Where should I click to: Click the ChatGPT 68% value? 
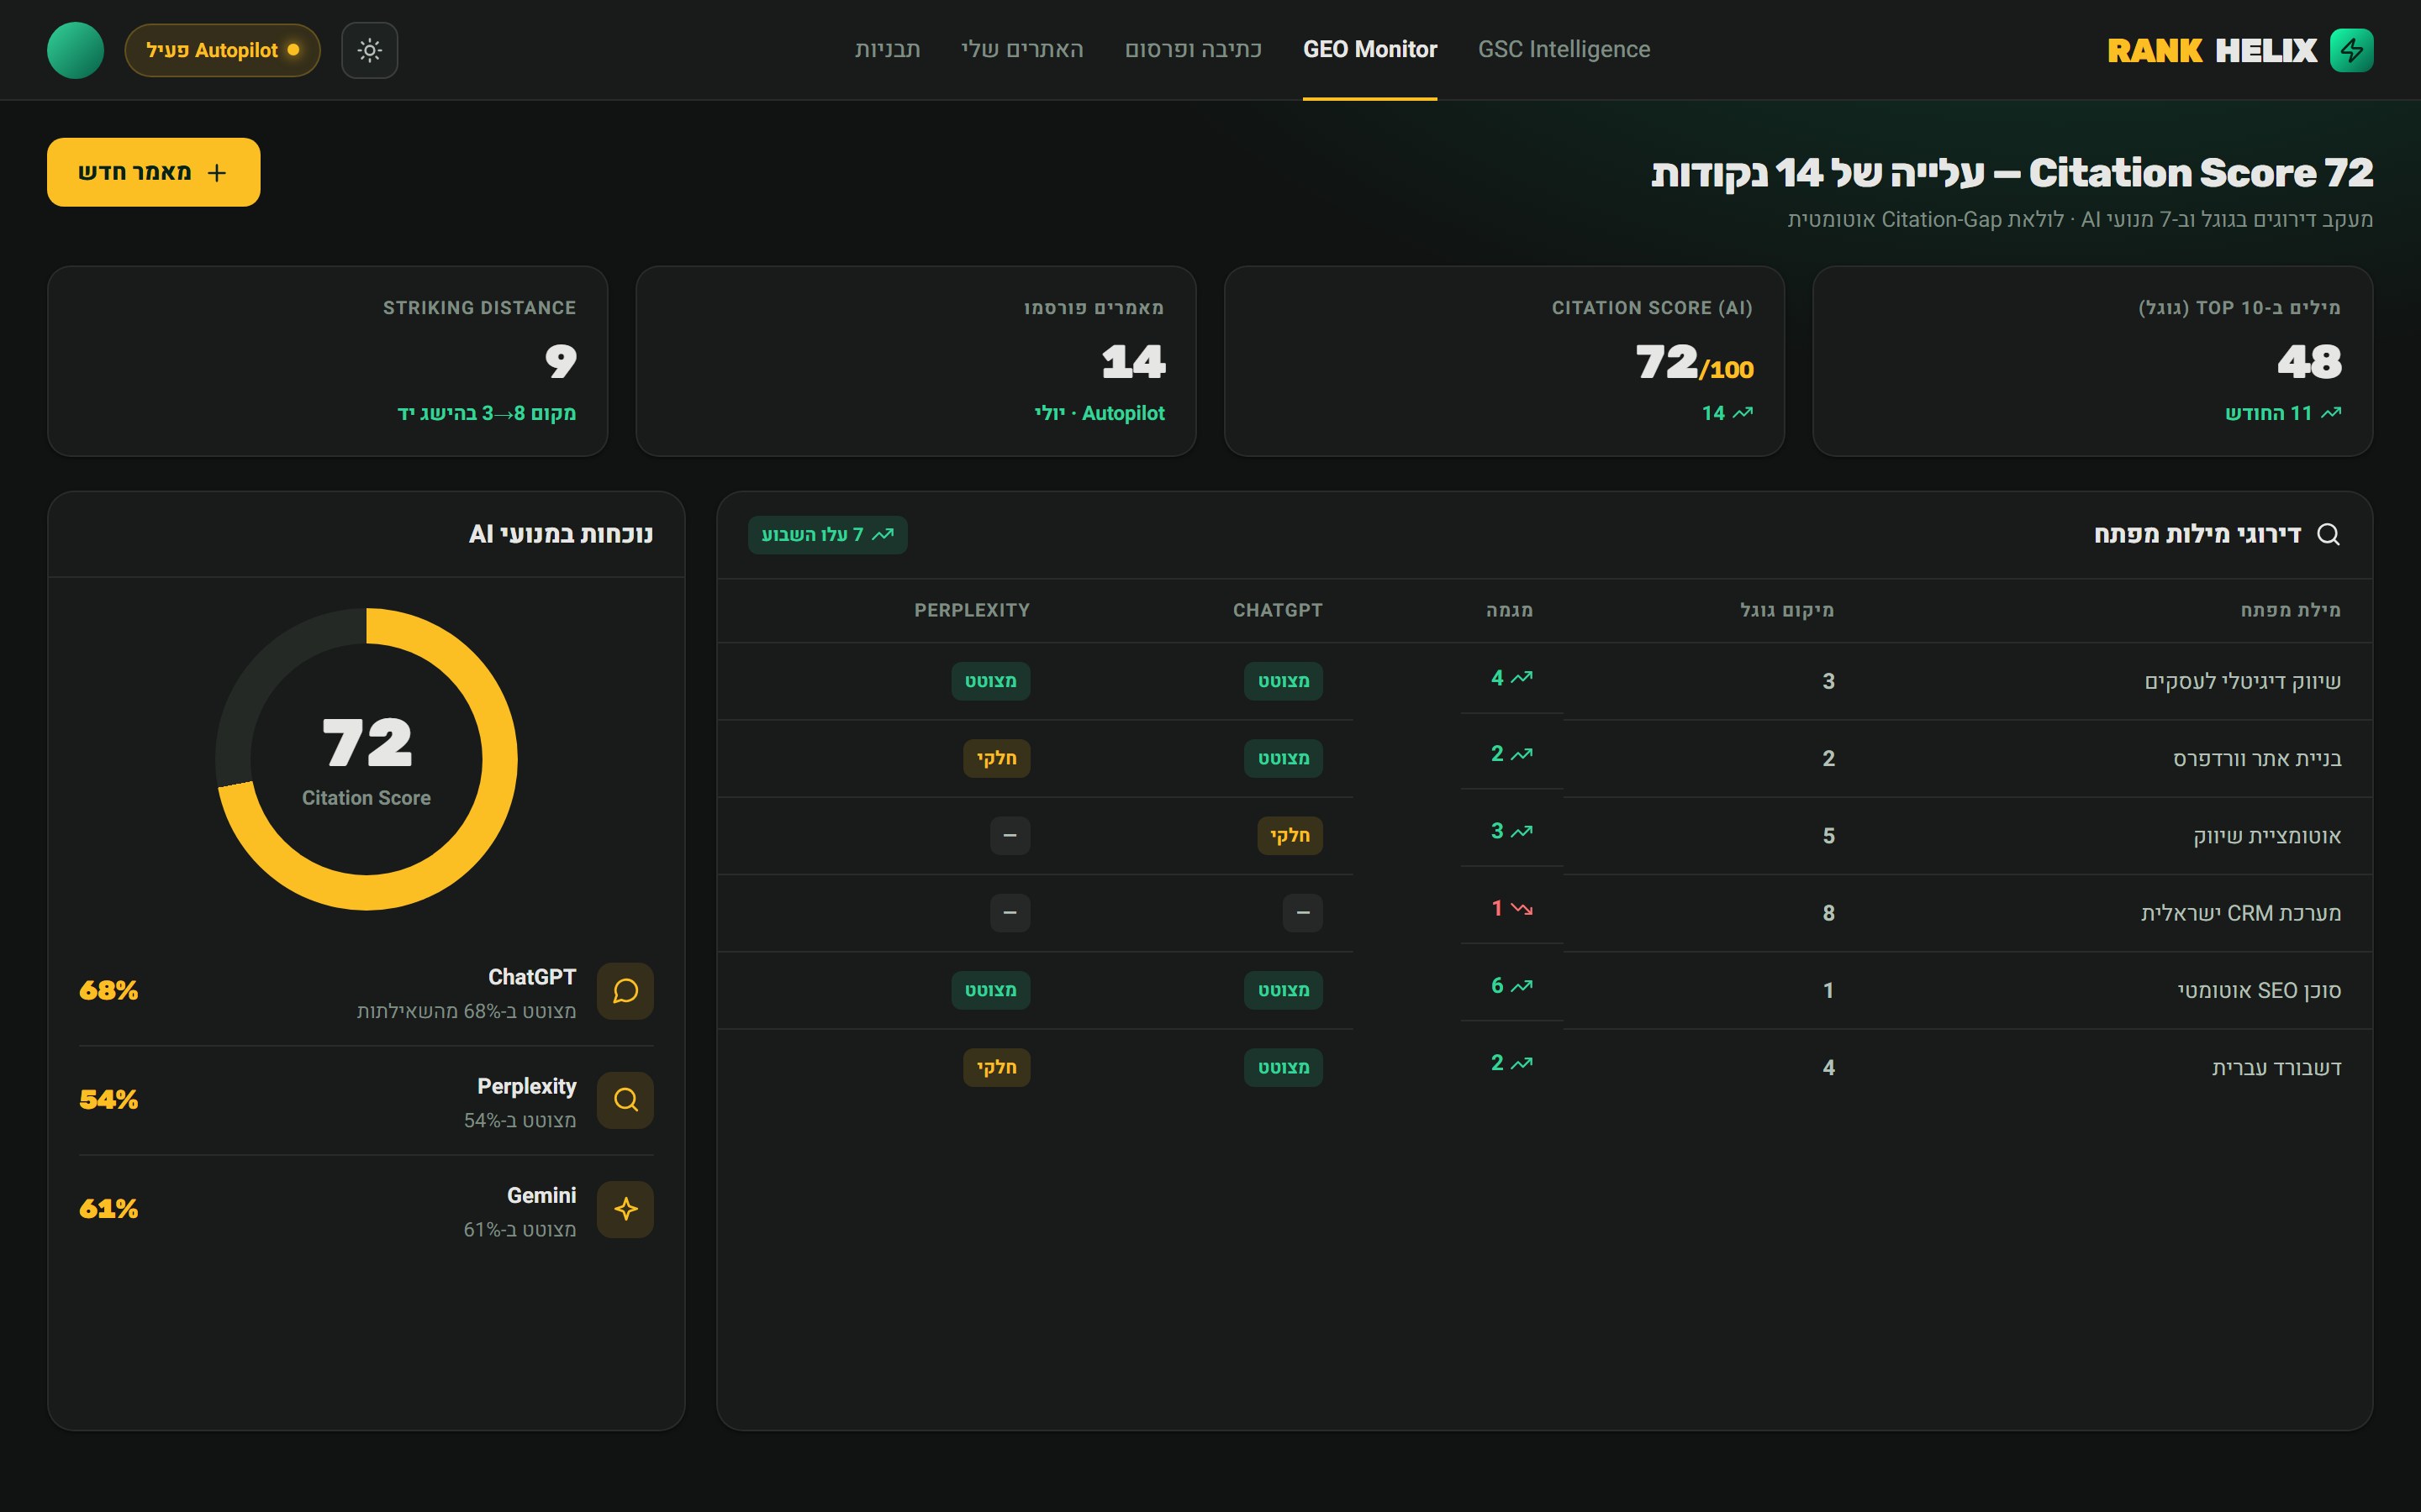(x=109, y=991)
